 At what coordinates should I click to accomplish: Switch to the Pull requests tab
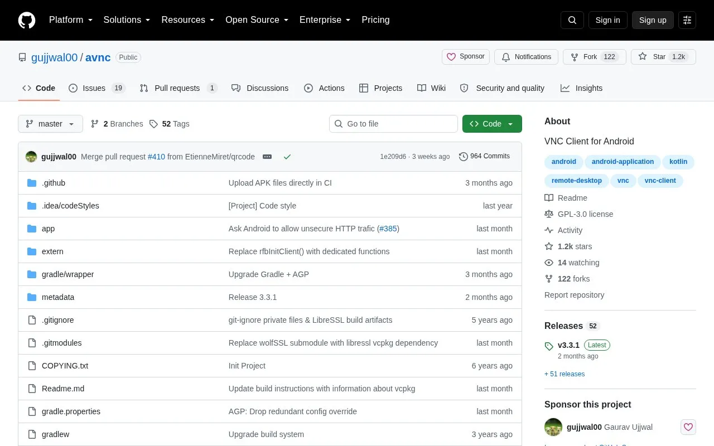[x=178, y=88]
